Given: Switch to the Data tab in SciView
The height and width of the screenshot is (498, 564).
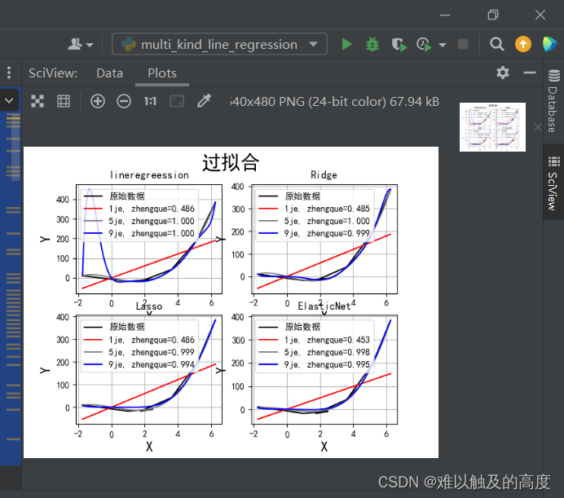Looking at the screenshot, I should (110, 73).
